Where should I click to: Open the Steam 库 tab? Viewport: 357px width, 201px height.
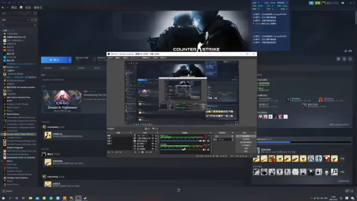[21, 8]
